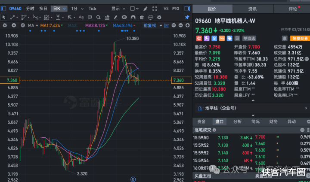The height and width of the screenshot is (182, 310).
Task: Click the blue dollar sign icon
Action: (x=214, y=38)
